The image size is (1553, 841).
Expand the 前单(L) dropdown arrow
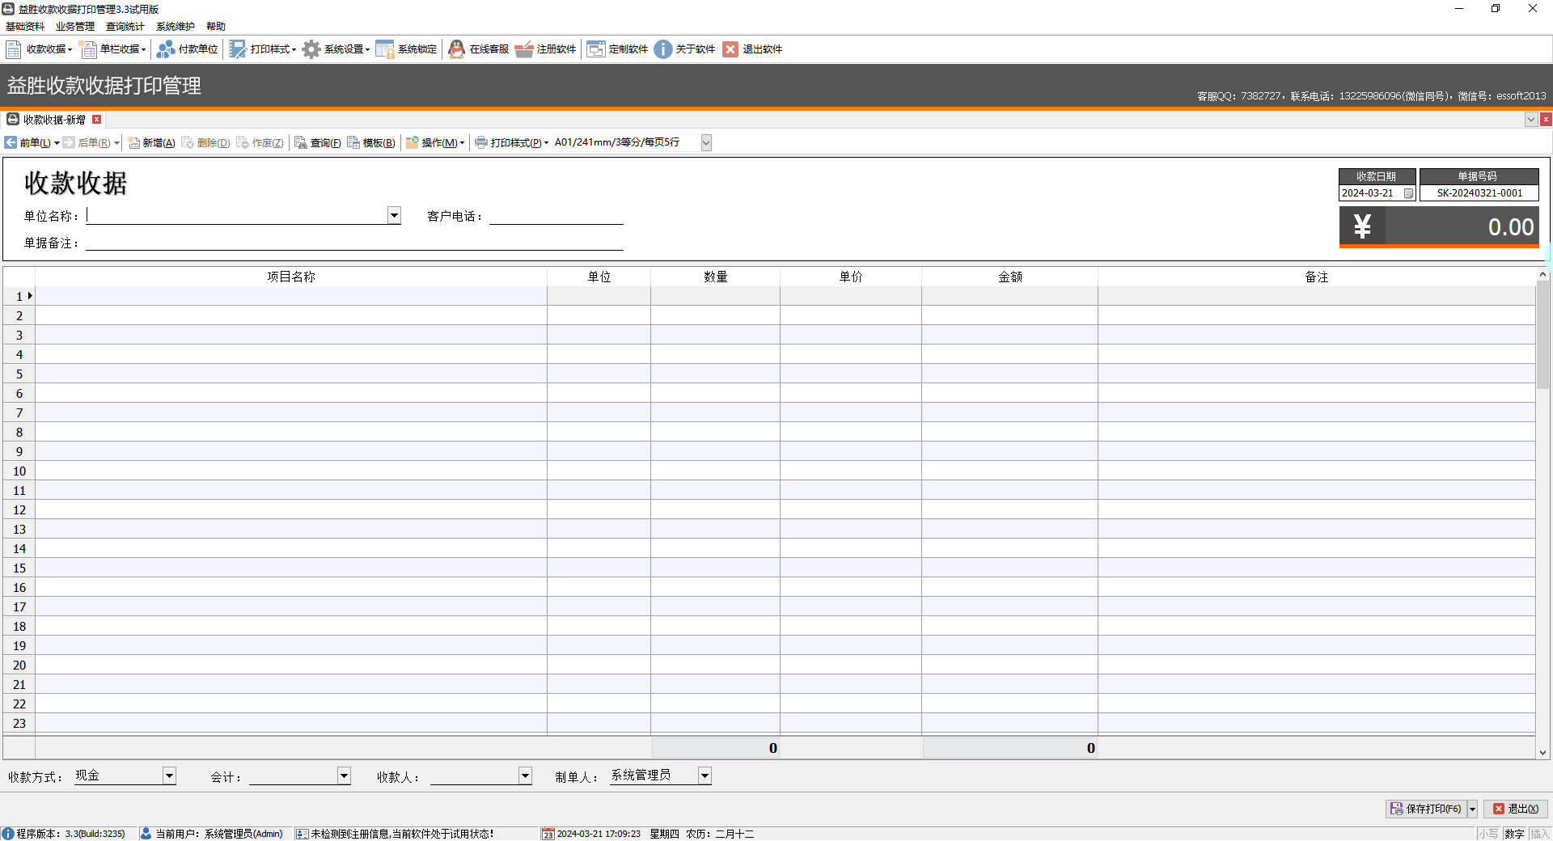tap(57, 143)
